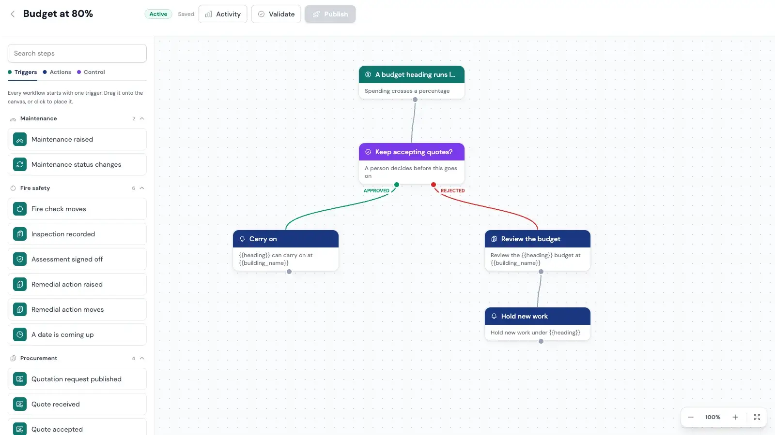
Task: Click the Hold new work output port
Action: [541, 341]
